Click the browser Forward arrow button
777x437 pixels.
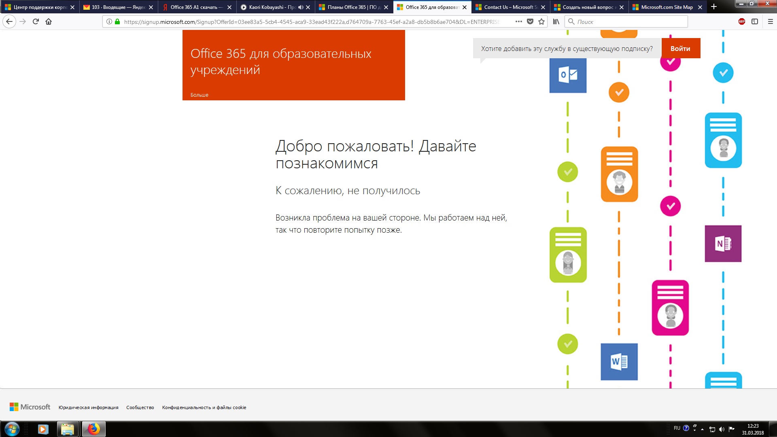(x=23, y=21)
